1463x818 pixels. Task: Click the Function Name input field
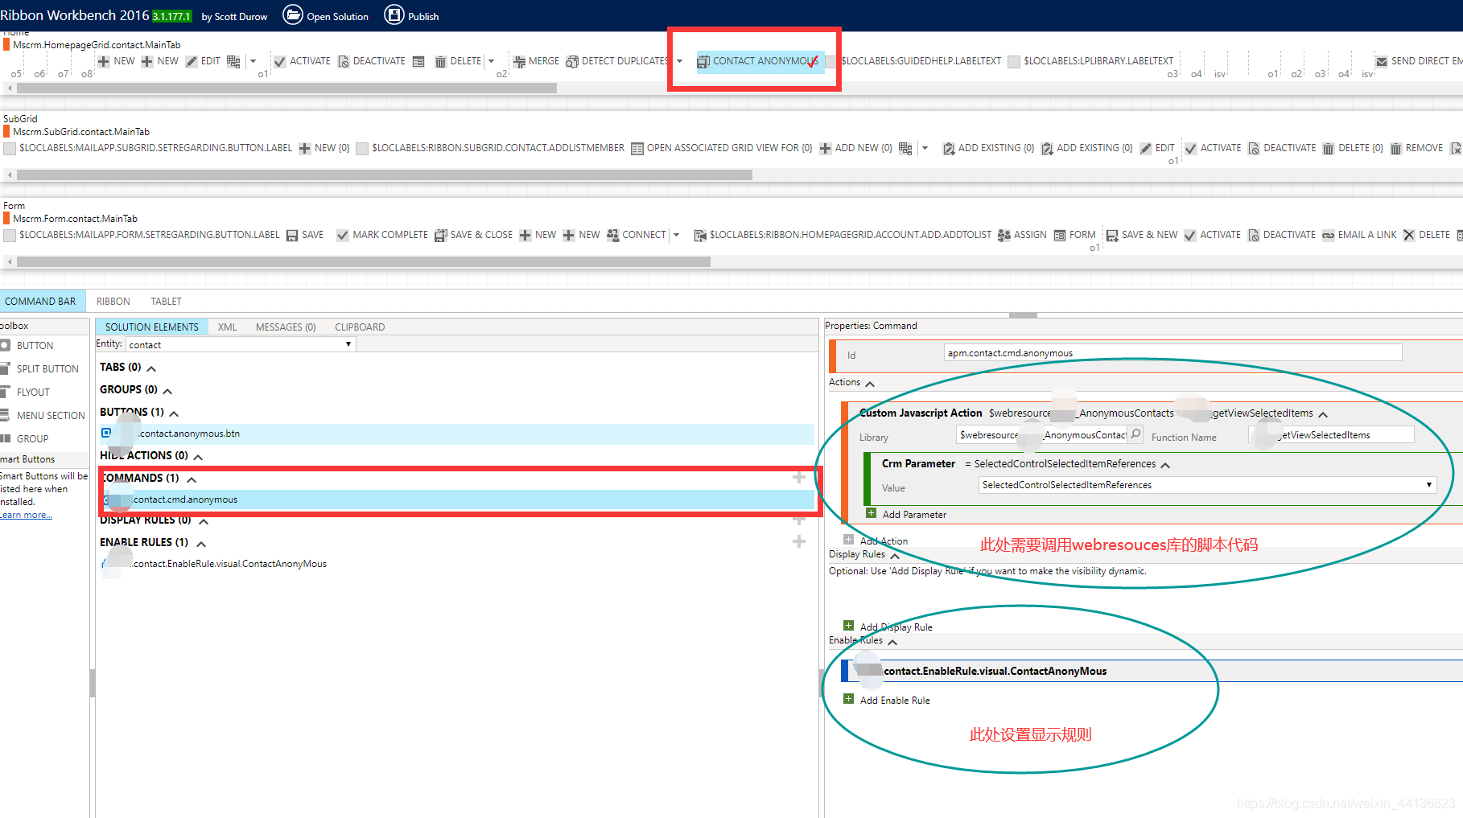tap(1331, 435)
